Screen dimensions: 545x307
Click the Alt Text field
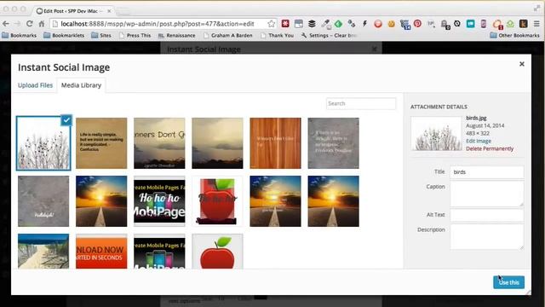coord(486,215)
